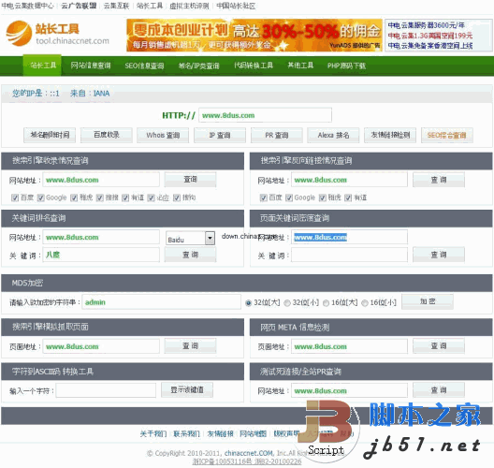Click the 加密 encrypt button
This screenshot has height=468, width=494.
point(428,301)
